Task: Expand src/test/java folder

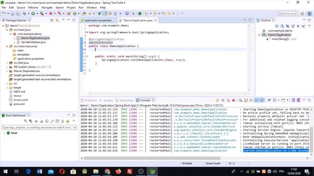Action: pyautogui.click(x=7, y=63)
